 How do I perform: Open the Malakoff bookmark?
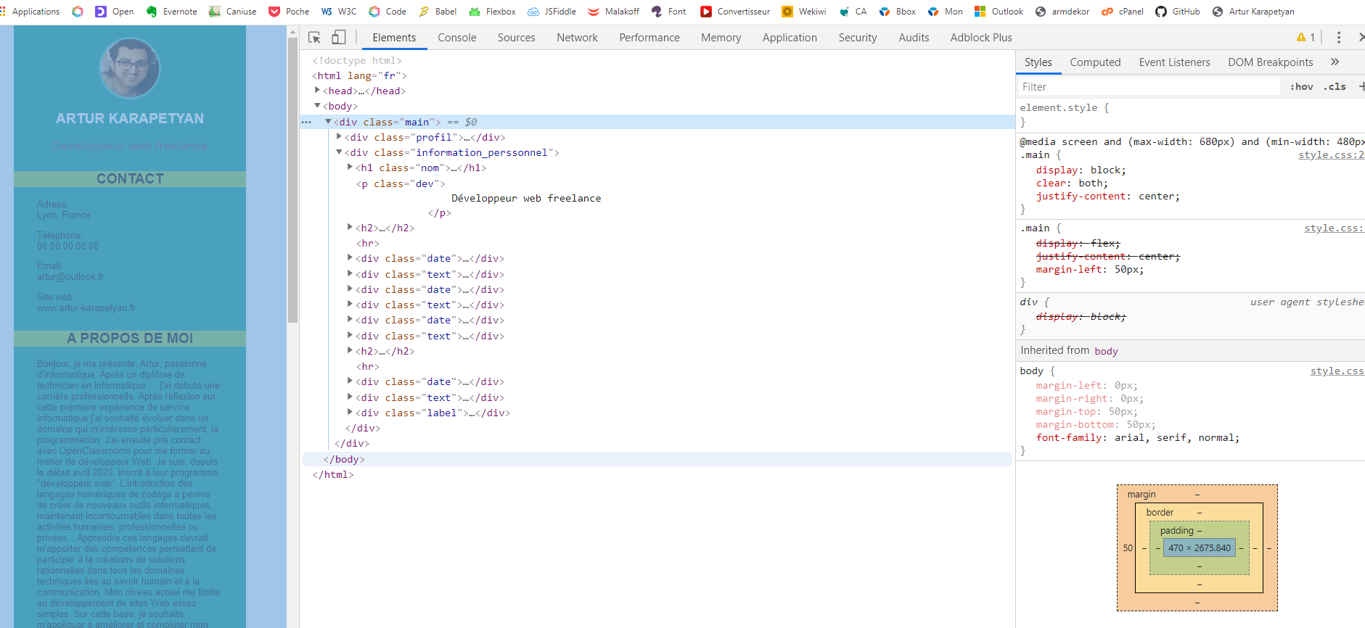tap(614, 12)
